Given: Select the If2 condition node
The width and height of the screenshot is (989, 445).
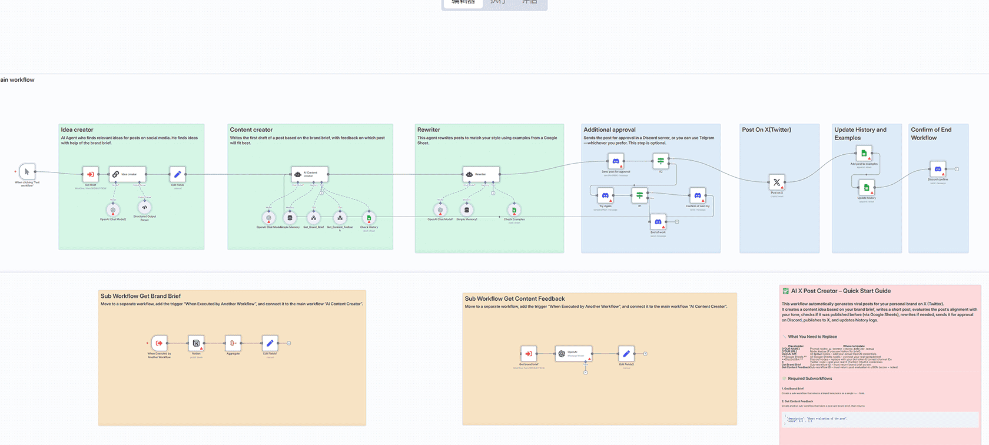Looking at the screenshot, I should point(661,161).
